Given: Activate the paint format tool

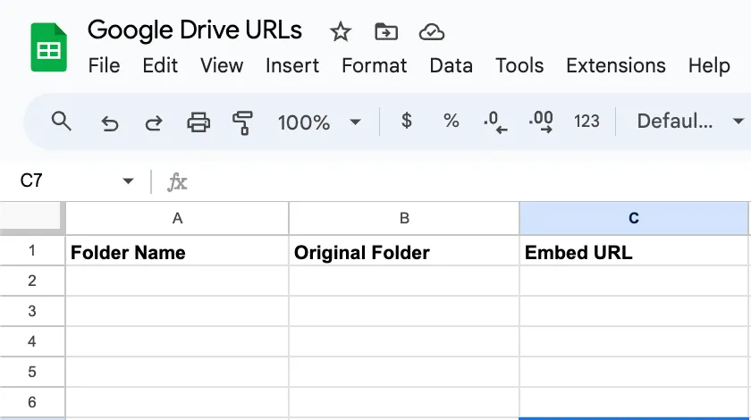Looking at the screenshot, I should [242, 122].
